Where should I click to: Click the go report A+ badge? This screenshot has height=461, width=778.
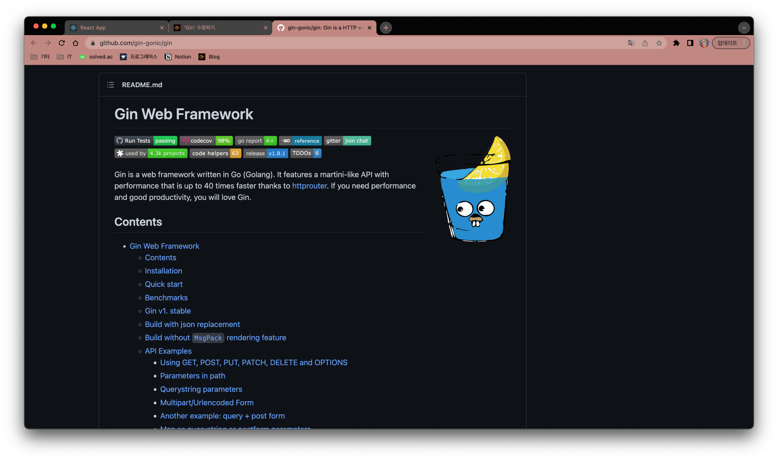click(x=256, y=141)
